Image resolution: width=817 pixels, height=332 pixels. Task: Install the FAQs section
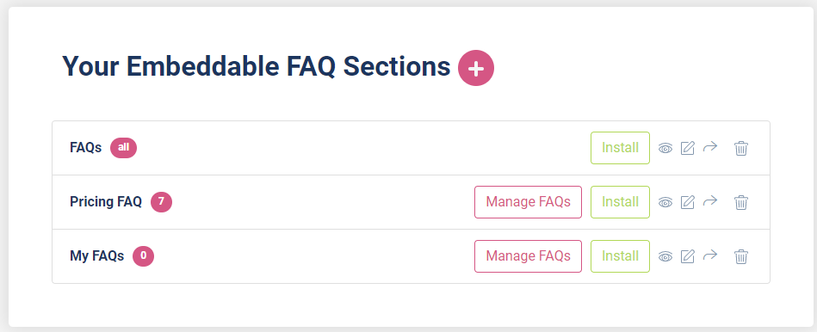(620, 148)
